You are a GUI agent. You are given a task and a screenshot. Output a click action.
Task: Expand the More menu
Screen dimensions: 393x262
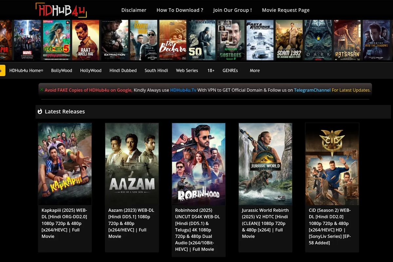tap(254, 70)
